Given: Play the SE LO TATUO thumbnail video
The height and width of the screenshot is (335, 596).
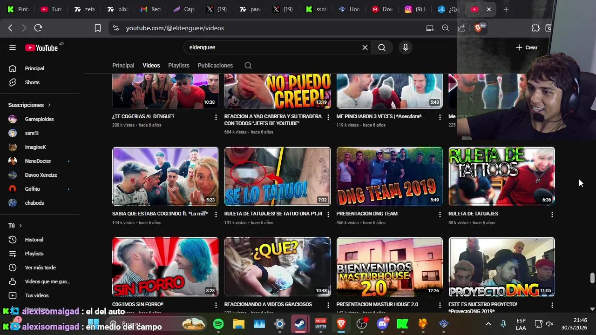Looking at the screenshot, I should click(278, 176).
